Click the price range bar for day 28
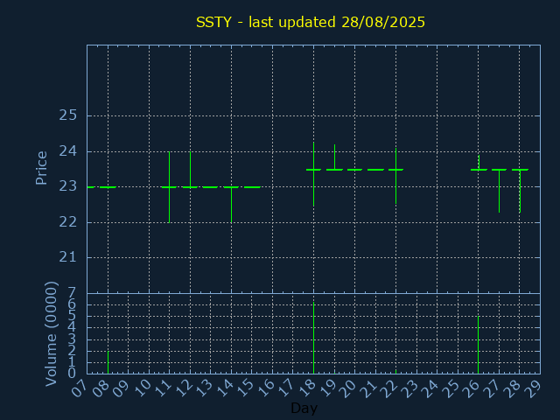This screenshot has width=560, height=420. point(520,191)
